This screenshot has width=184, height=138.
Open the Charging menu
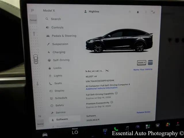56,52
